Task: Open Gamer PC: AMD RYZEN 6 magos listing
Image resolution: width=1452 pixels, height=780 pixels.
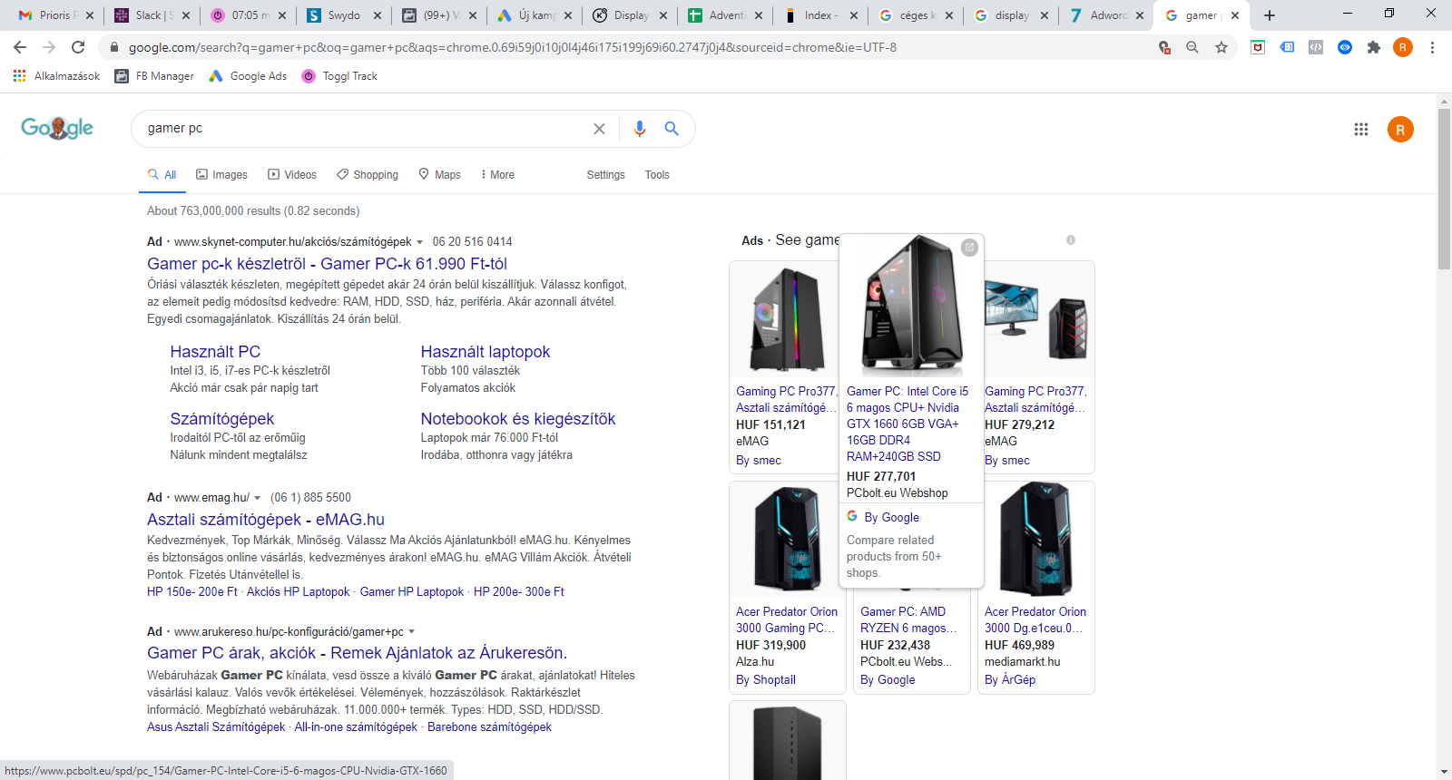Action: point(907,620)
